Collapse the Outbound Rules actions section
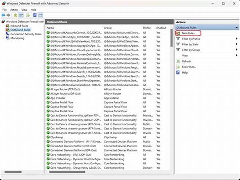The height and width of the screenshot is (180, 240). point(237,28)
